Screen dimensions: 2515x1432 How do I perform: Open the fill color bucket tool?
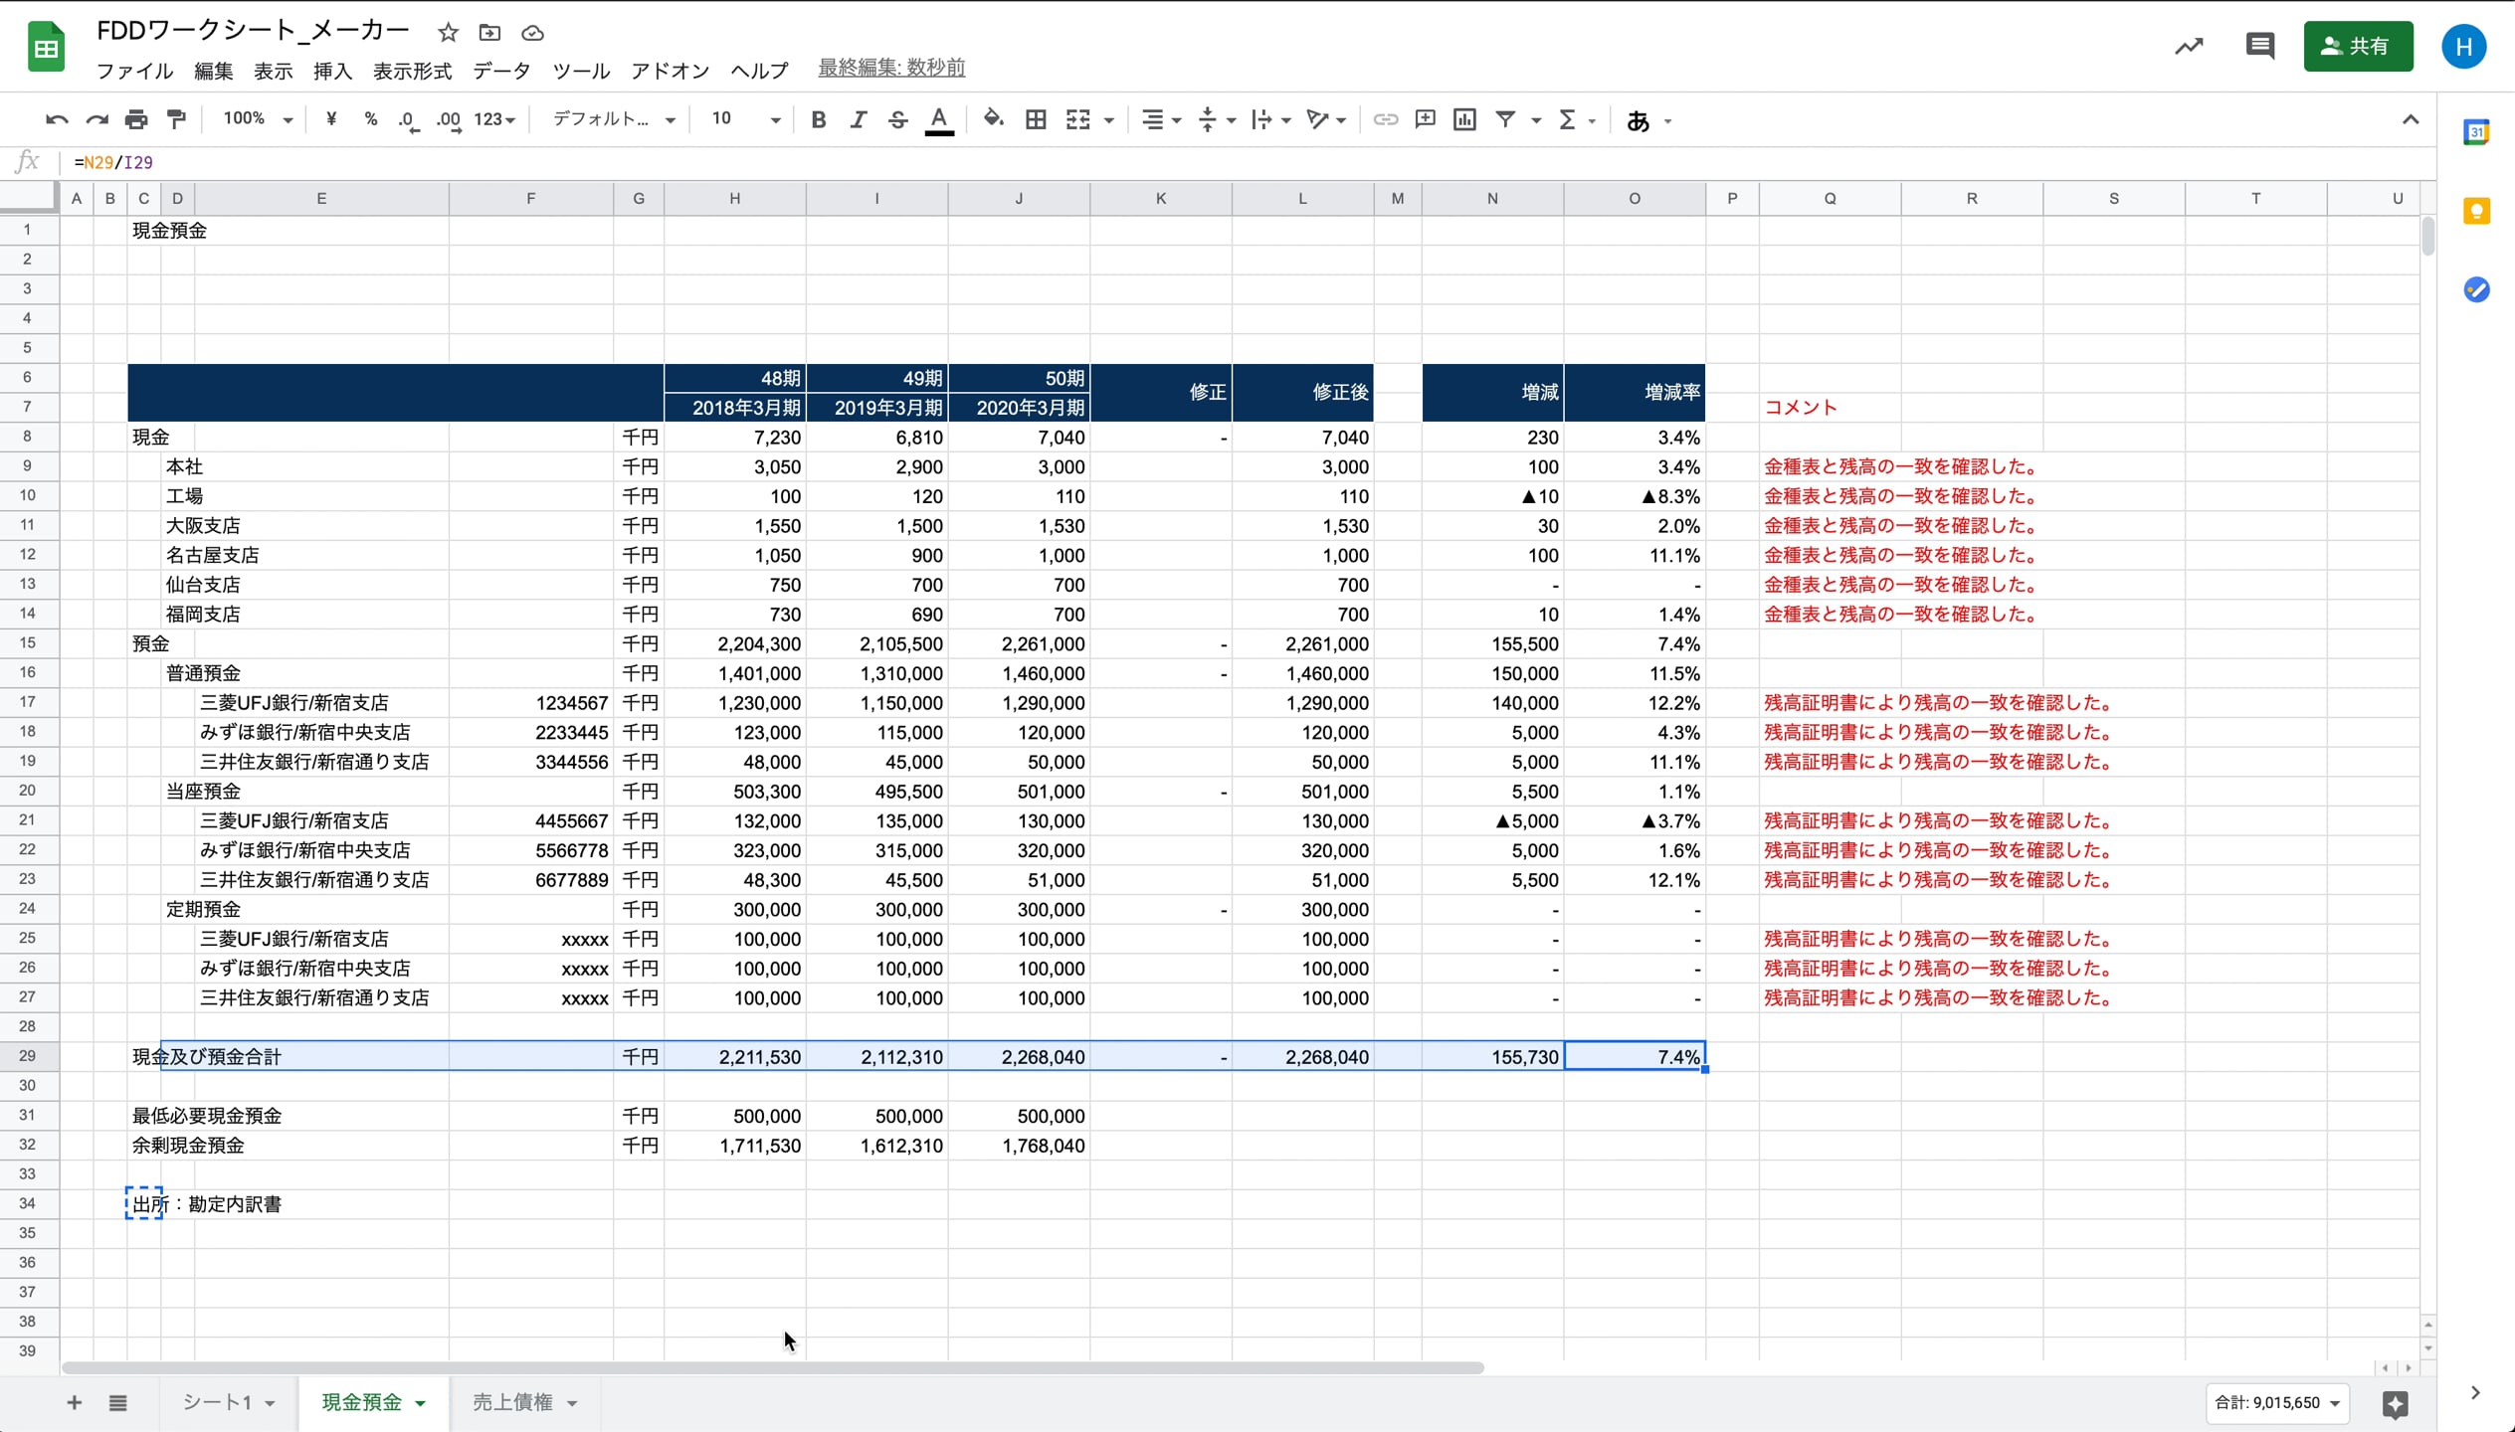click(x=993, y=119)
